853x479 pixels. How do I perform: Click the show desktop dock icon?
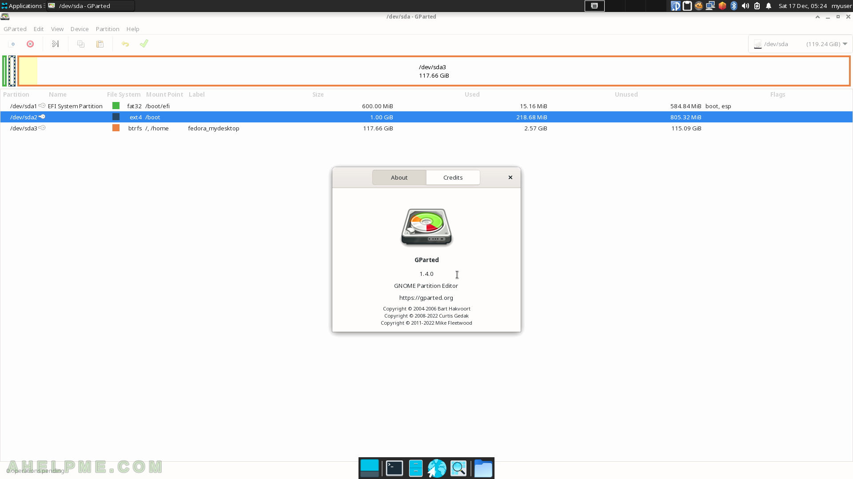[x=370, y=468]
